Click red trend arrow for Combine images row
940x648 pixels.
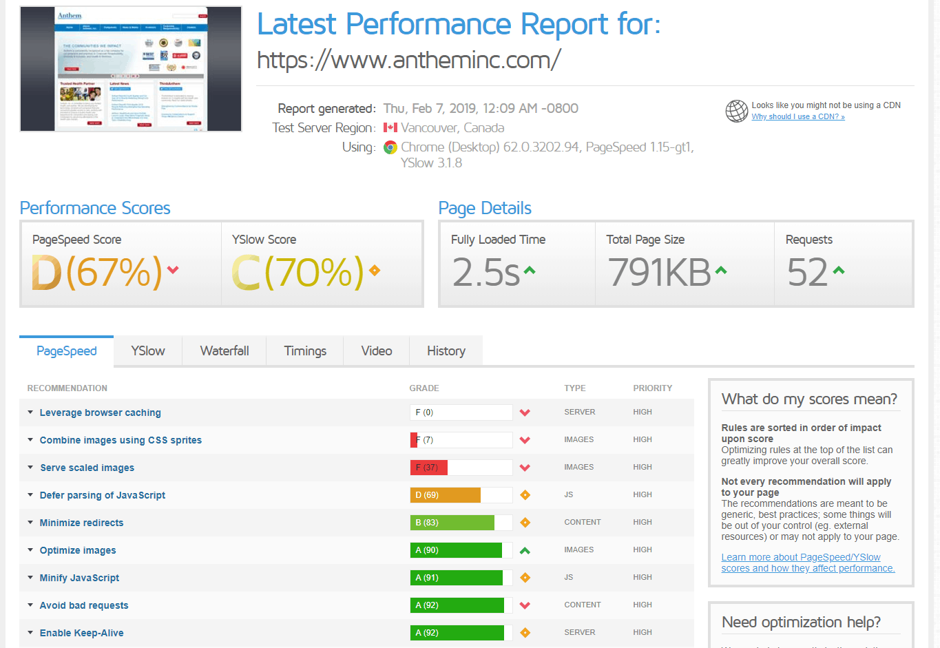pyautogui.click(x=525, y=440)
